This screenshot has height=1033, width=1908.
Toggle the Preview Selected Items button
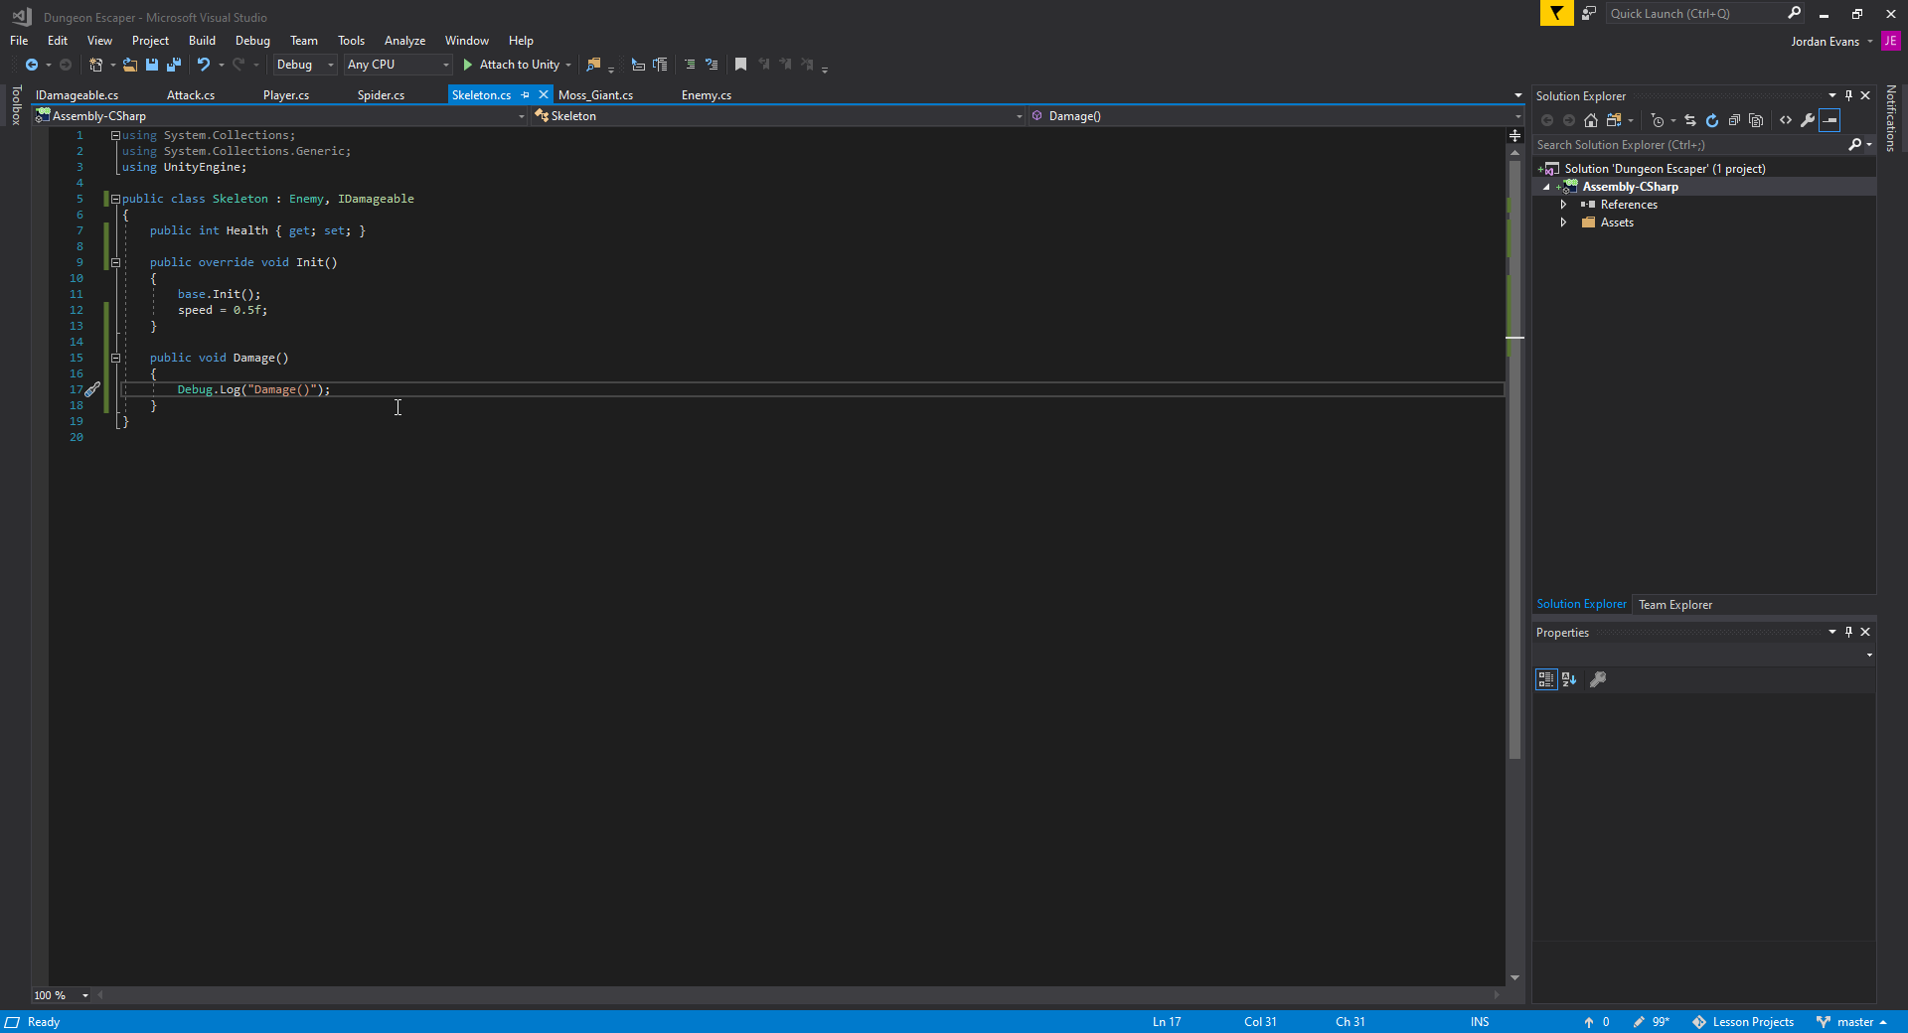[1829, 120]
